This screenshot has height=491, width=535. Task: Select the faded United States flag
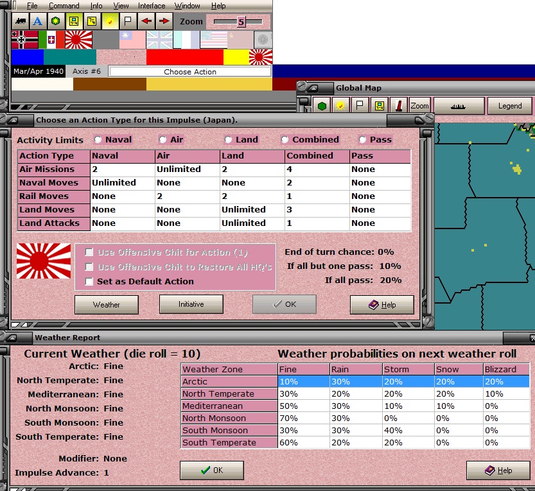tap(214, 40)
